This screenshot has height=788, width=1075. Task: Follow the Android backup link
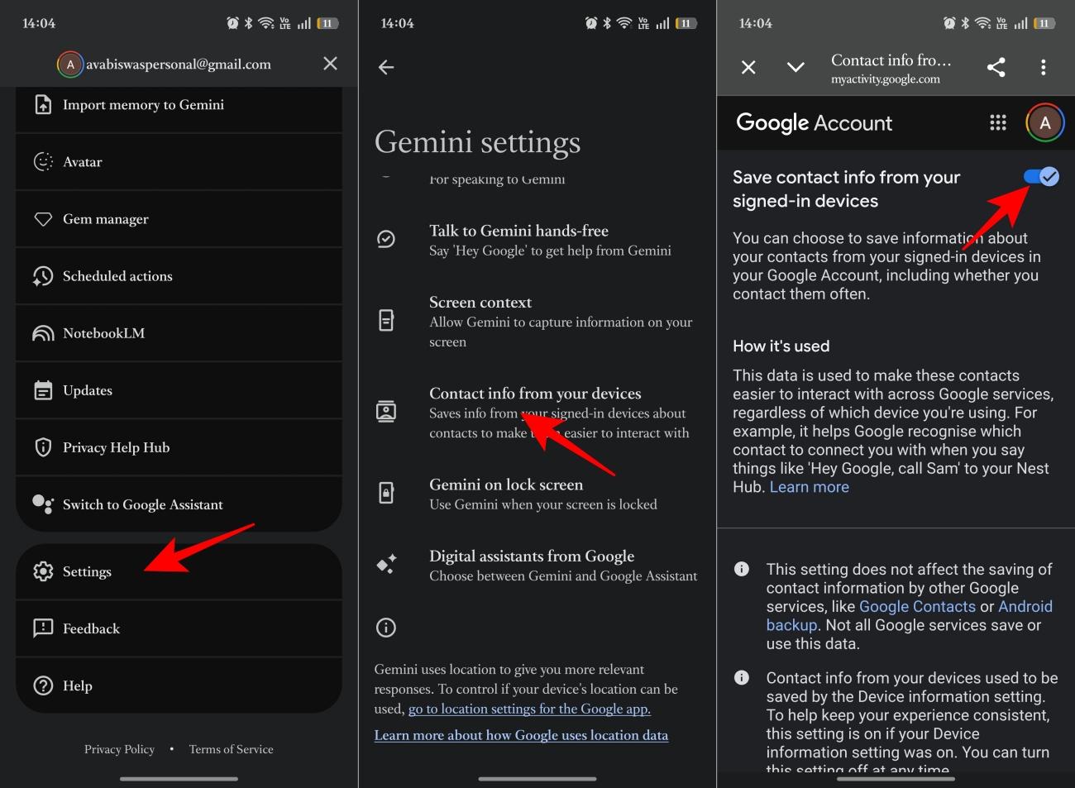(x=910, y=615)
